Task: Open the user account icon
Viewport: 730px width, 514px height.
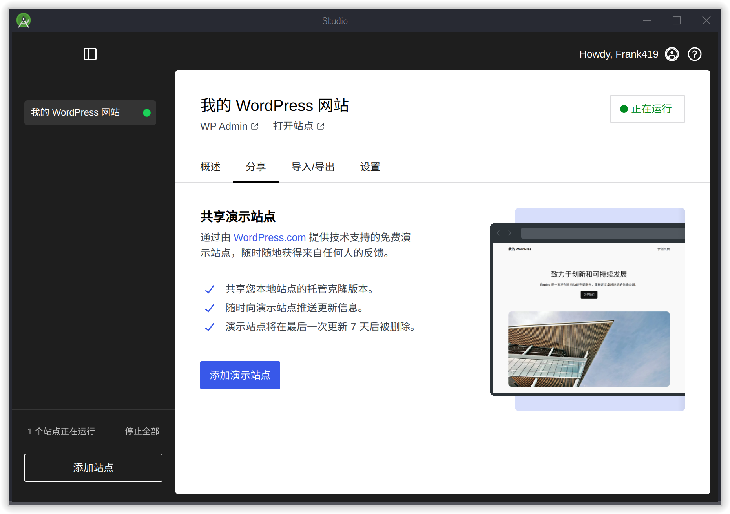Action: [672, 54]
